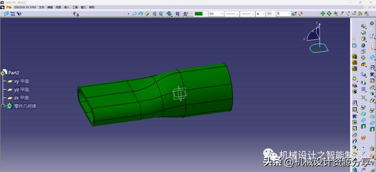Click the green four-arrow move icon

point(323,14)
